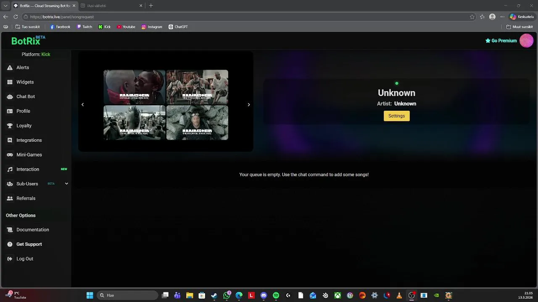This screenshot has height=302, width=538.
Task: Click bottom-left Rammstein video thumbnail
Action: coord(134,122)
